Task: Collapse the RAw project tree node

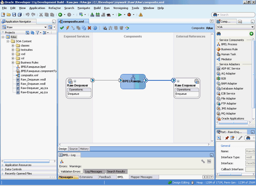Action: 3,37
